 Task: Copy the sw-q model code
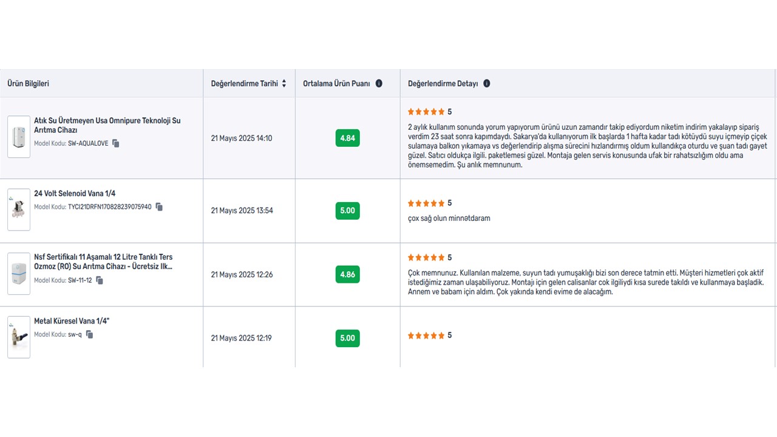tap(89, 334)
